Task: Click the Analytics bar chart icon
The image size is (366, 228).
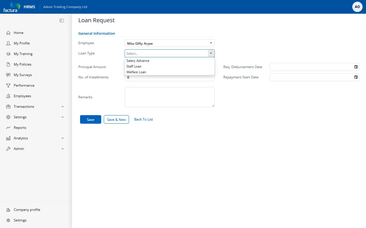Action: [8, 138]
